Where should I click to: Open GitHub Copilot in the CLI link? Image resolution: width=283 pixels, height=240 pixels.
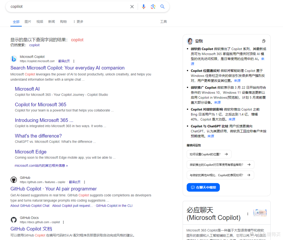coord(114,206)
